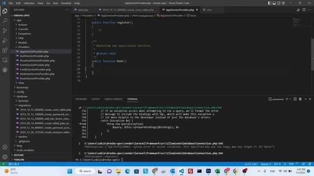Open the Accounts menu icon
This screenshot has height=176, width=314.
(x=5, y=147)
